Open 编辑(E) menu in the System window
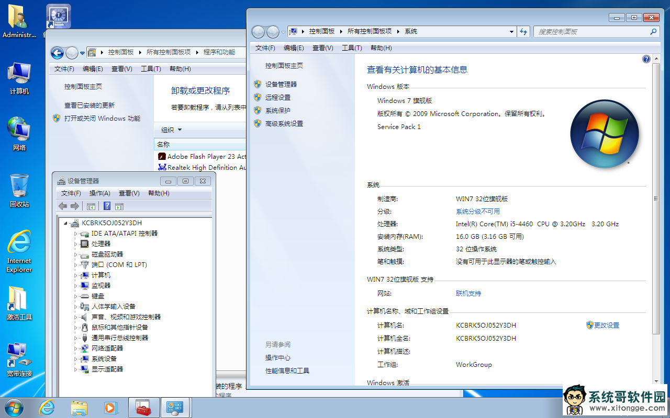Screen dimensions: 670x418 (294, 48)
